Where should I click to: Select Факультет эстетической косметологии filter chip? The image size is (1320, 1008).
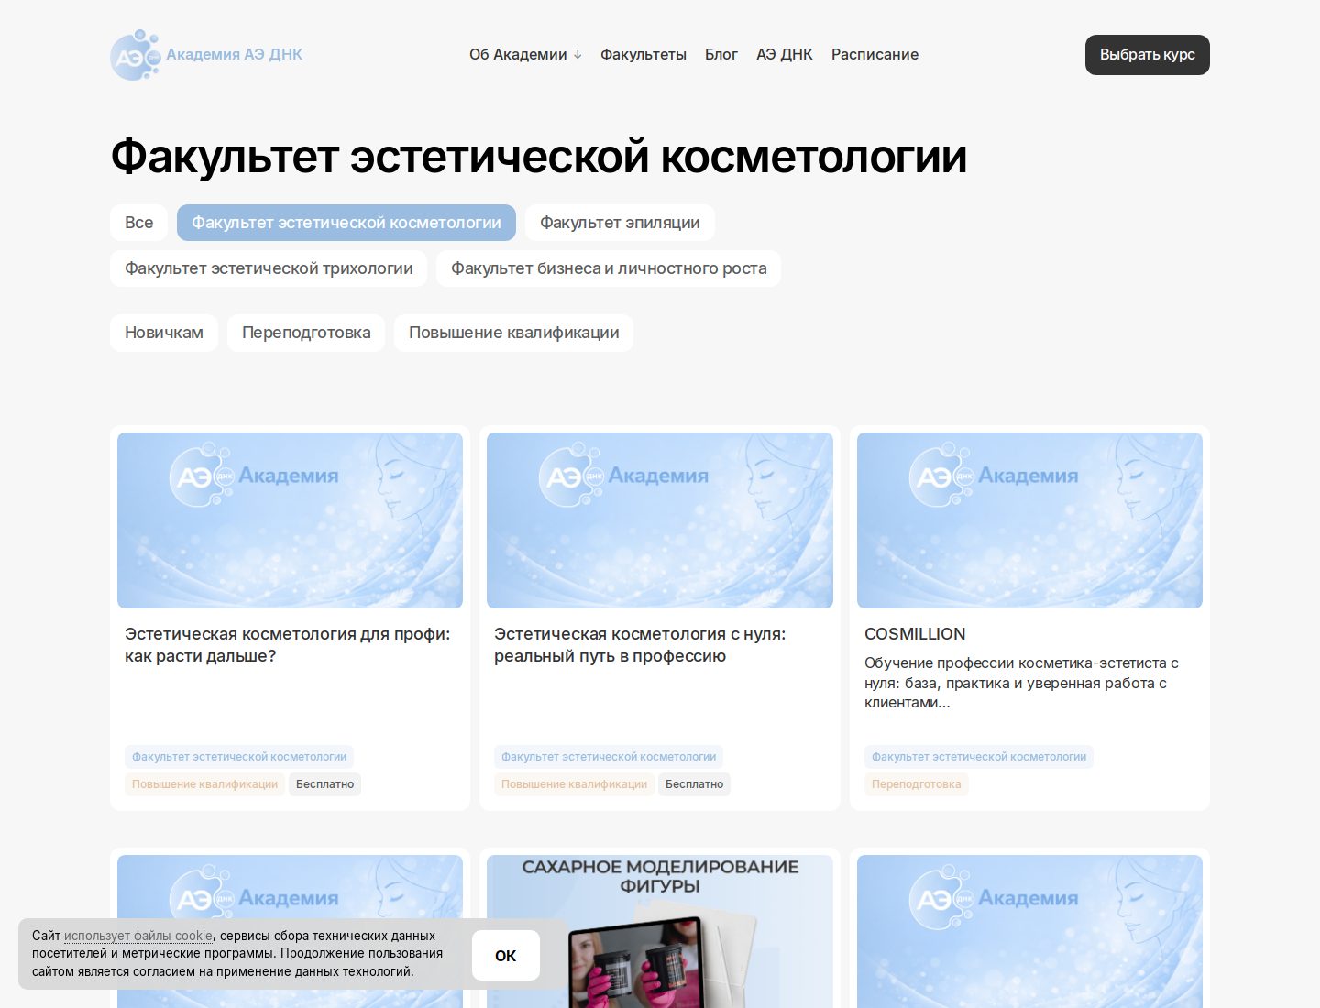coord(346,223)
